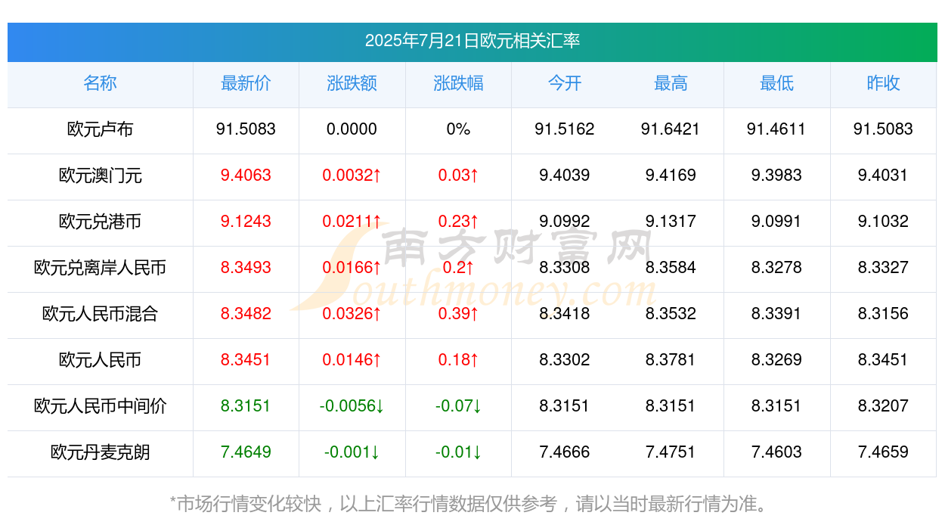Image resolution: width=945 pixels, height=528 pixels.
Task: Select the 最低 column header
Action: tap(776, 83)
